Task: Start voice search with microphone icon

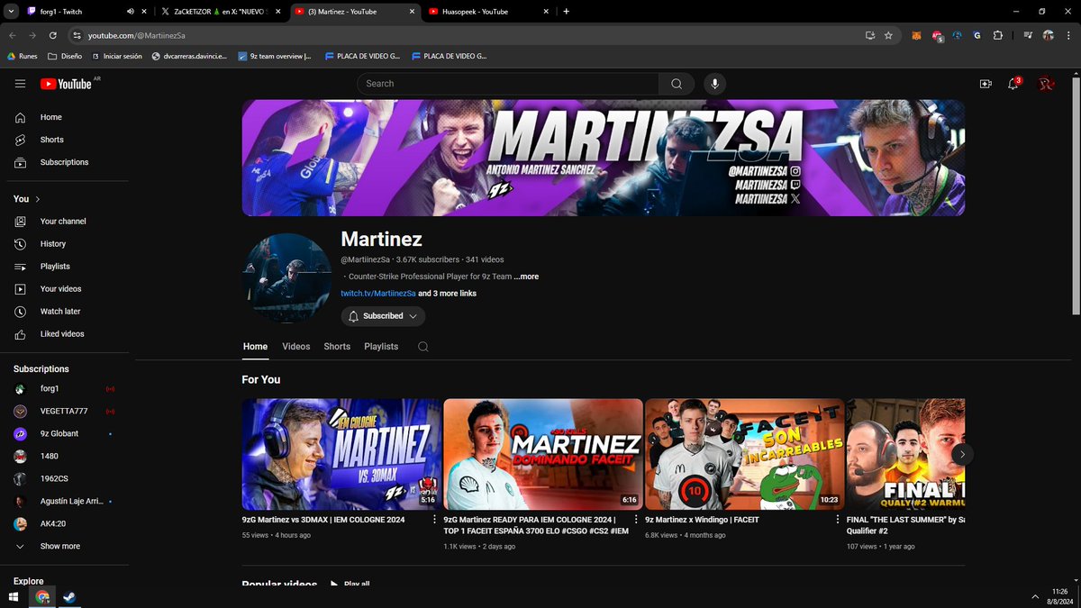Action: (x=715, y=84)
